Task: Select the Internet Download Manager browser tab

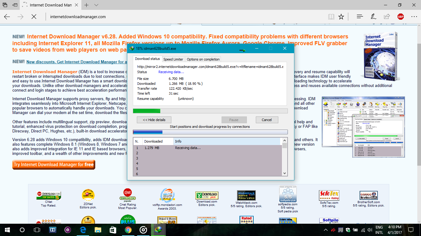Action: (x=51, y=5)
